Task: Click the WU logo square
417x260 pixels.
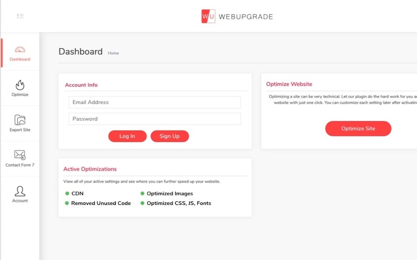Action: (x=208, y=17)
